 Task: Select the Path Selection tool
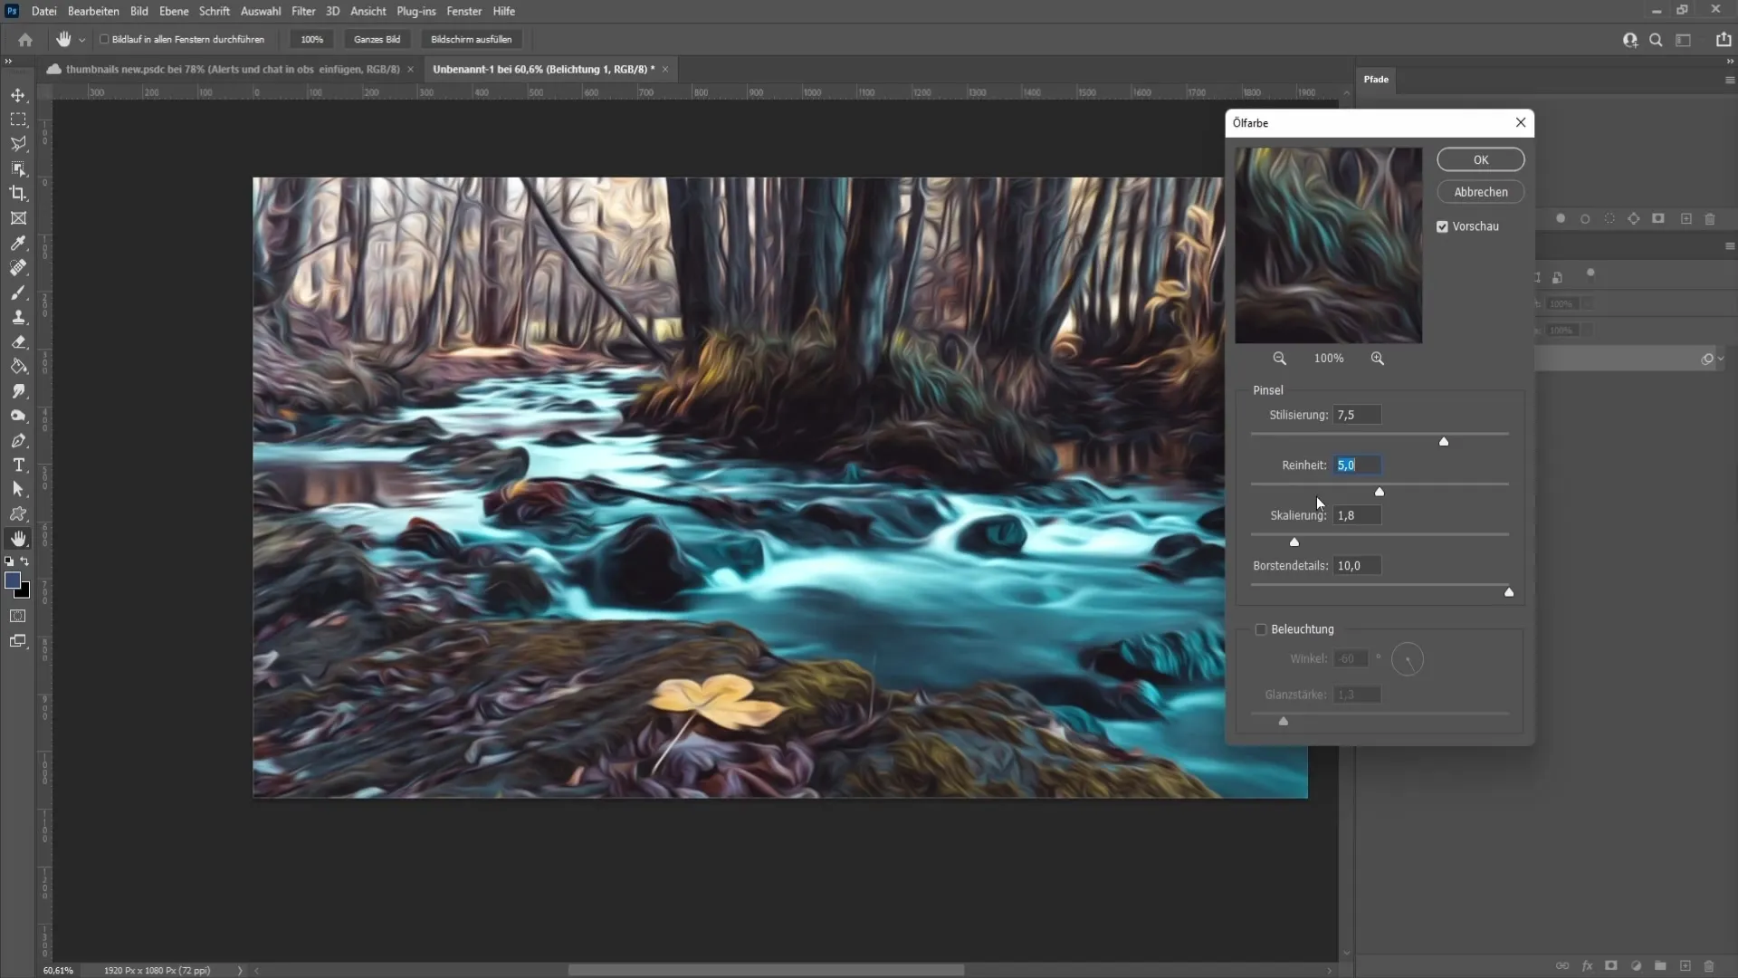18,489
